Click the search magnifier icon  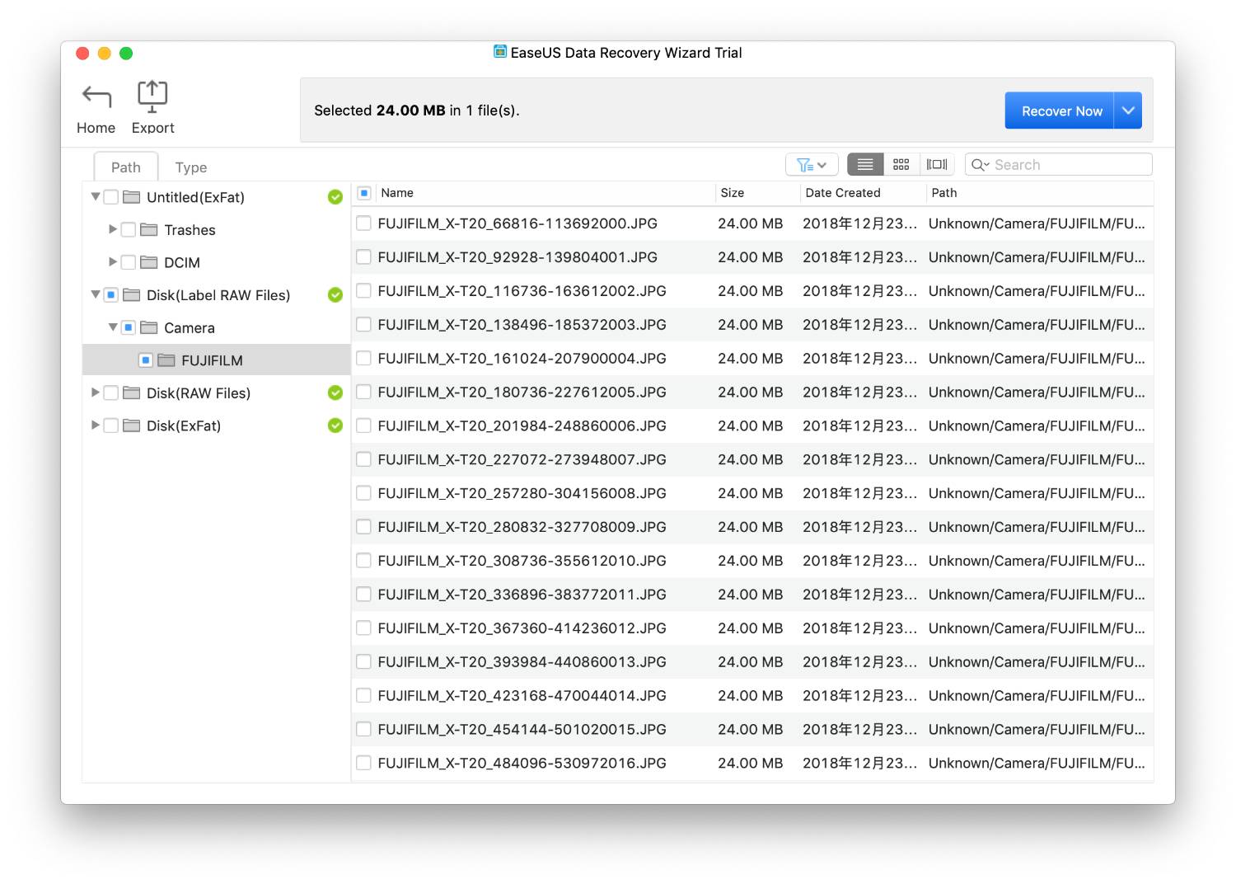[x=980, y=165]
